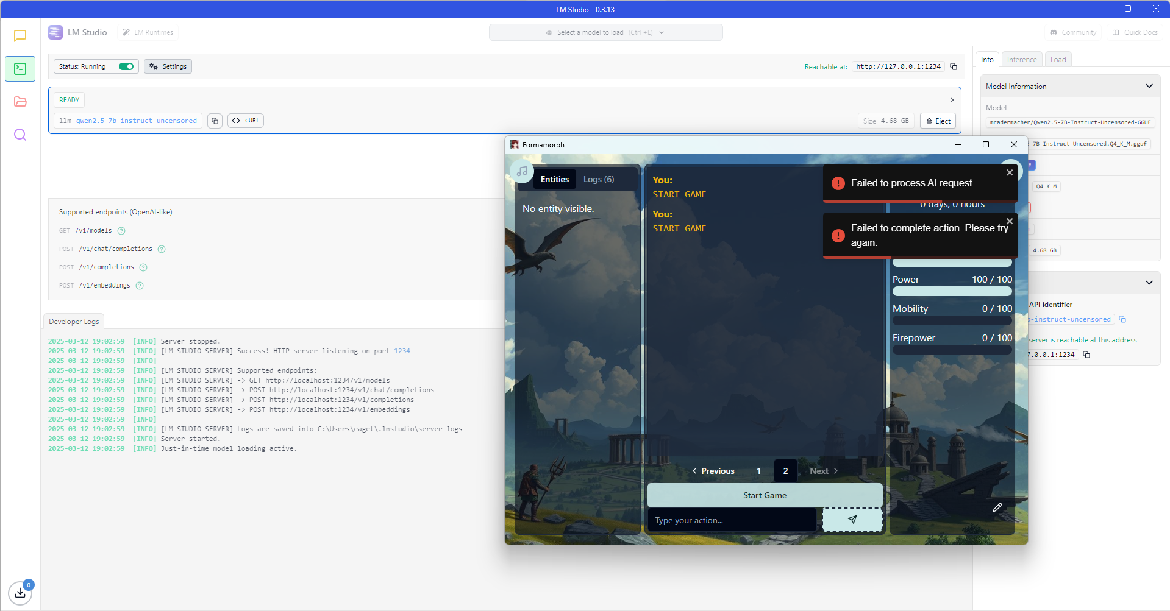Screen dimensions: 1170x611
Task: Click the qwen2.5-7b-instruct-uncensored model name
Action: pyautogui.click(x=137, y=121)
